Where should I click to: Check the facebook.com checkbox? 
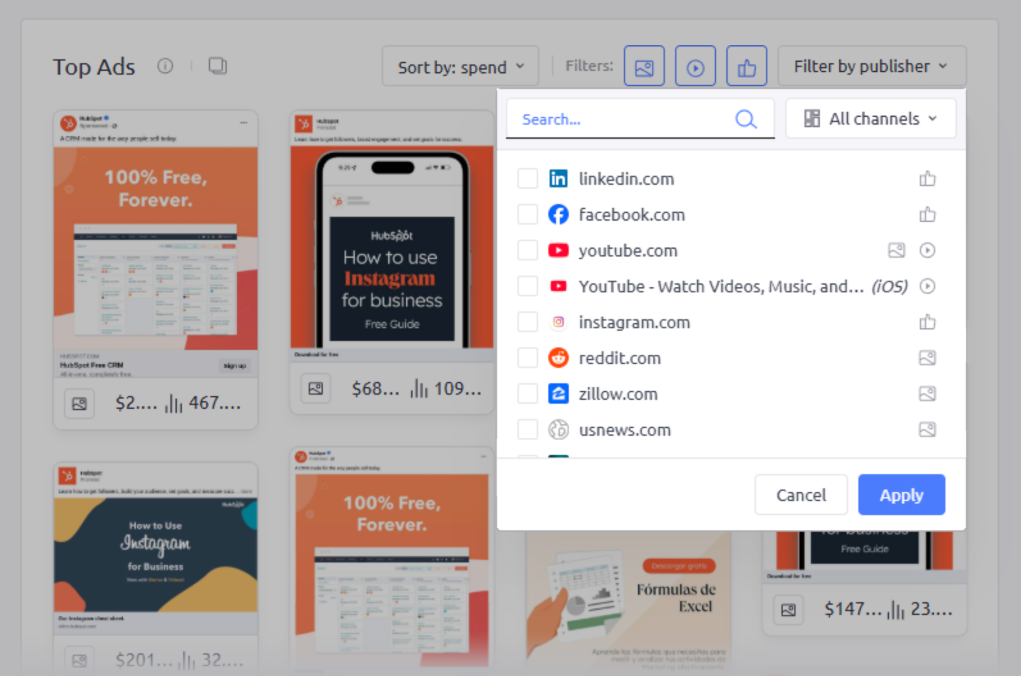click(527, 214)
